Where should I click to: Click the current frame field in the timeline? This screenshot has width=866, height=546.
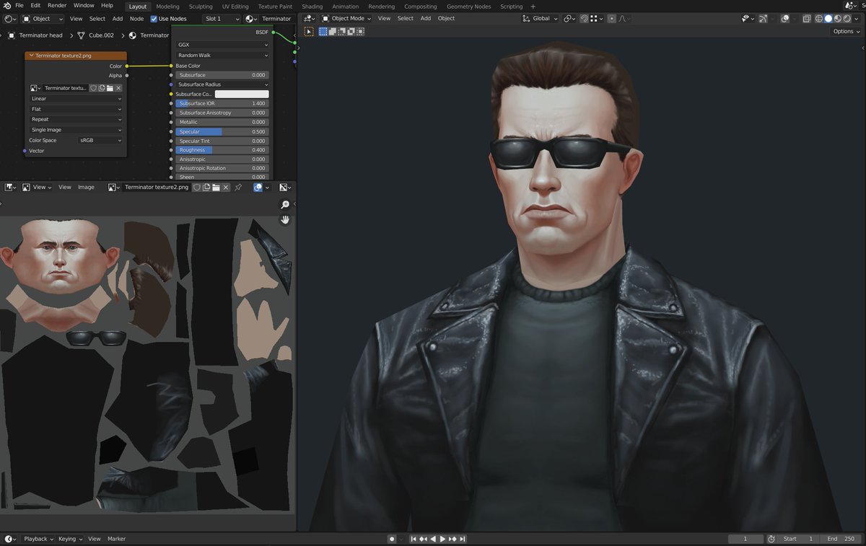coord(745,539)
